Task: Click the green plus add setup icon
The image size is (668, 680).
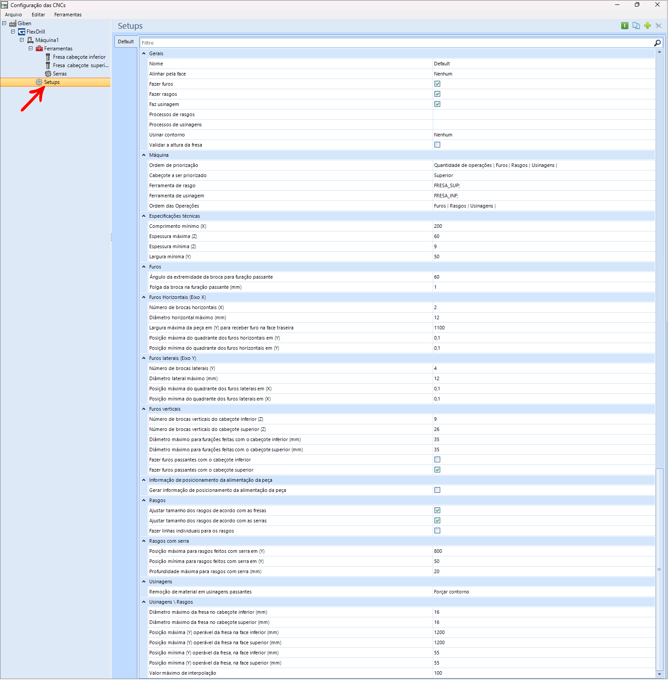Action: (647, 26)
